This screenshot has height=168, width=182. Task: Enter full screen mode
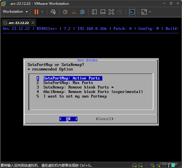click(x=111, y=12)
